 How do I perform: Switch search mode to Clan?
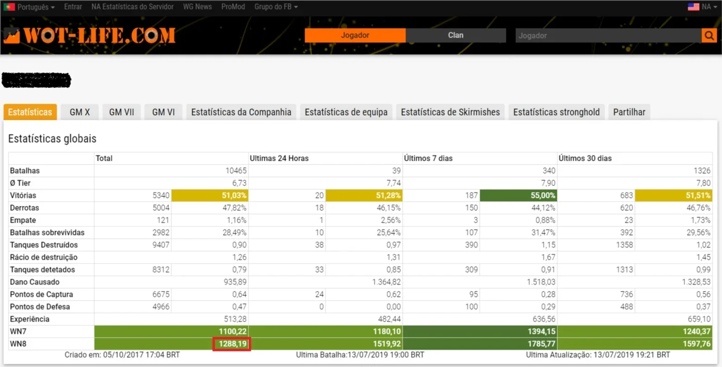click(x=455, y=35)
